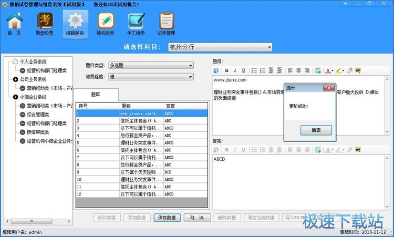Click the 保存数据 button
The image size is (394, 237).
[x=167, y=218]
